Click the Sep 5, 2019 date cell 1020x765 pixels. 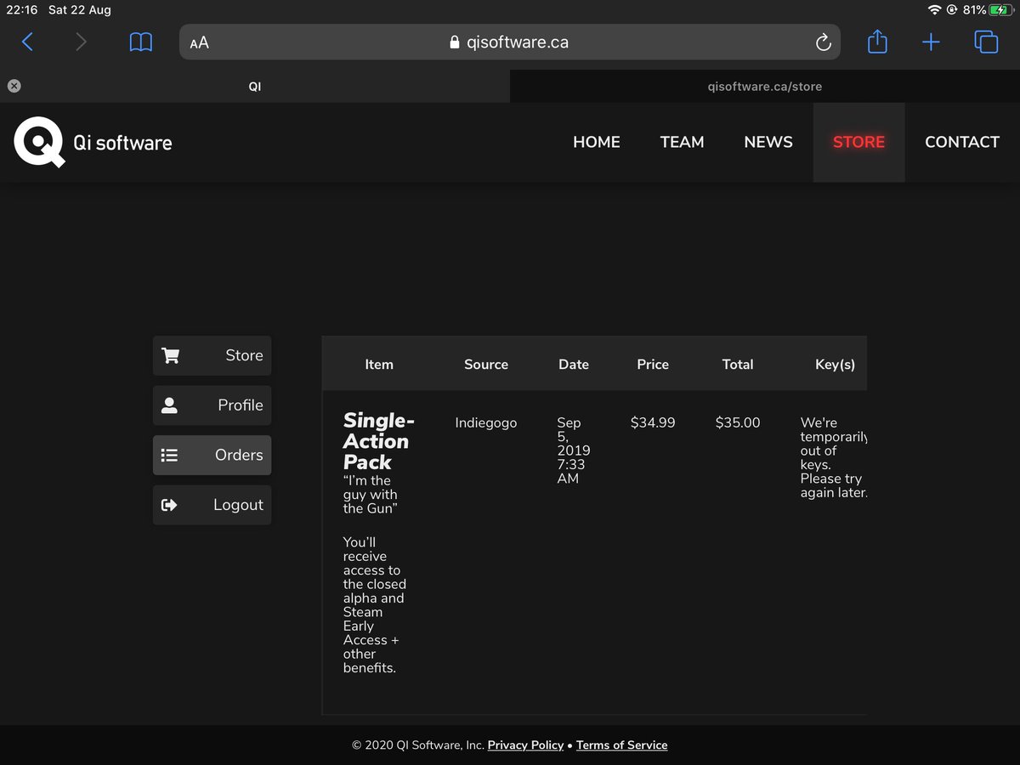click(x=574, y=450)
